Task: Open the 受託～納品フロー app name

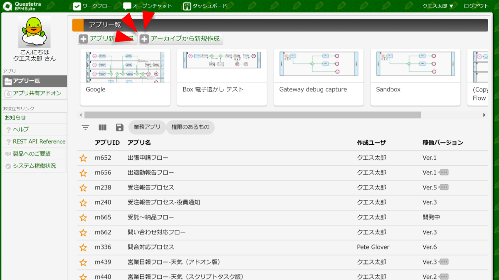Action: coord(151,217)
